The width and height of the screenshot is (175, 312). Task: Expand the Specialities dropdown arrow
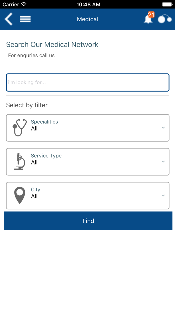pos(163,128)
